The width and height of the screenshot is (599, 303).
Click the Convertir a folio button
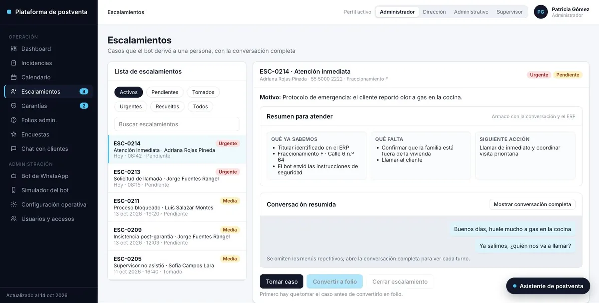pos(335,281)
